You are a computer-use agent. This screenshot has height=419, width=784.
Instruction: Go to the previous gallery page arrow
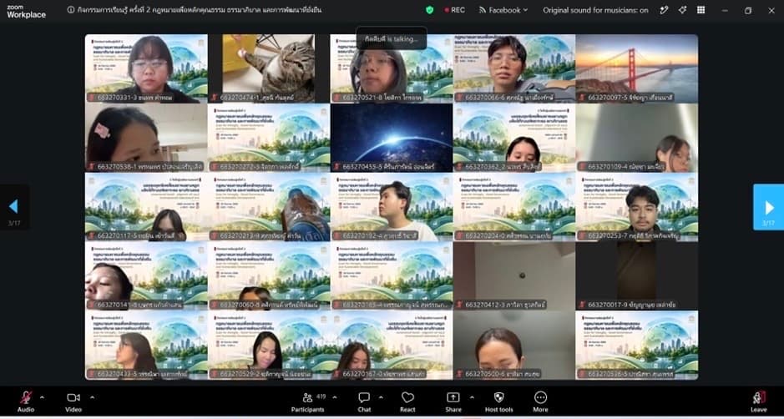pos(14,206)
